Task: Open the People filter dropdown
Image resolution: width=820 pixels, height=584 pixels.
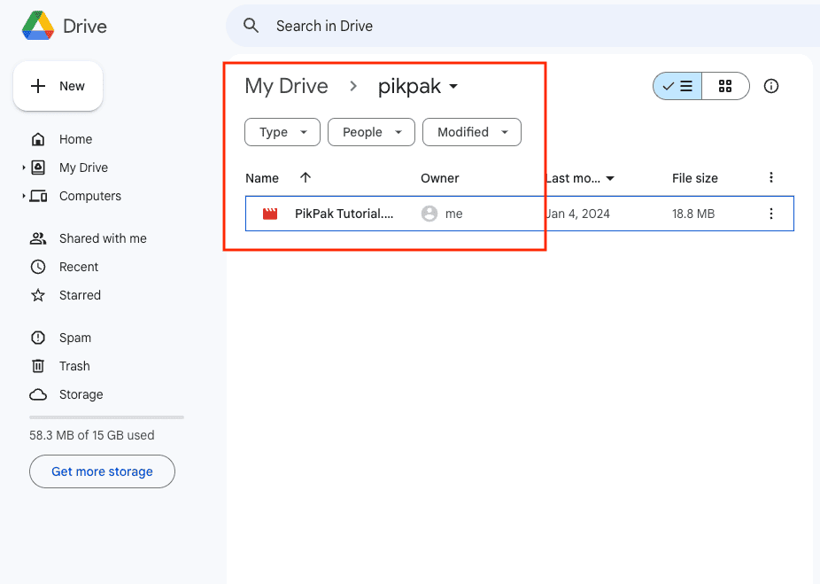Action: 371,132
